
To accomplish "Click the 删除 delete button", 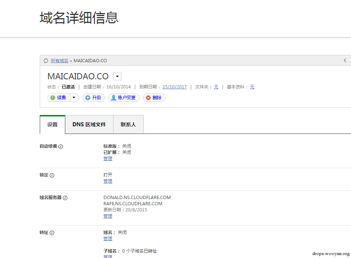I will click(x=154, y=98).
